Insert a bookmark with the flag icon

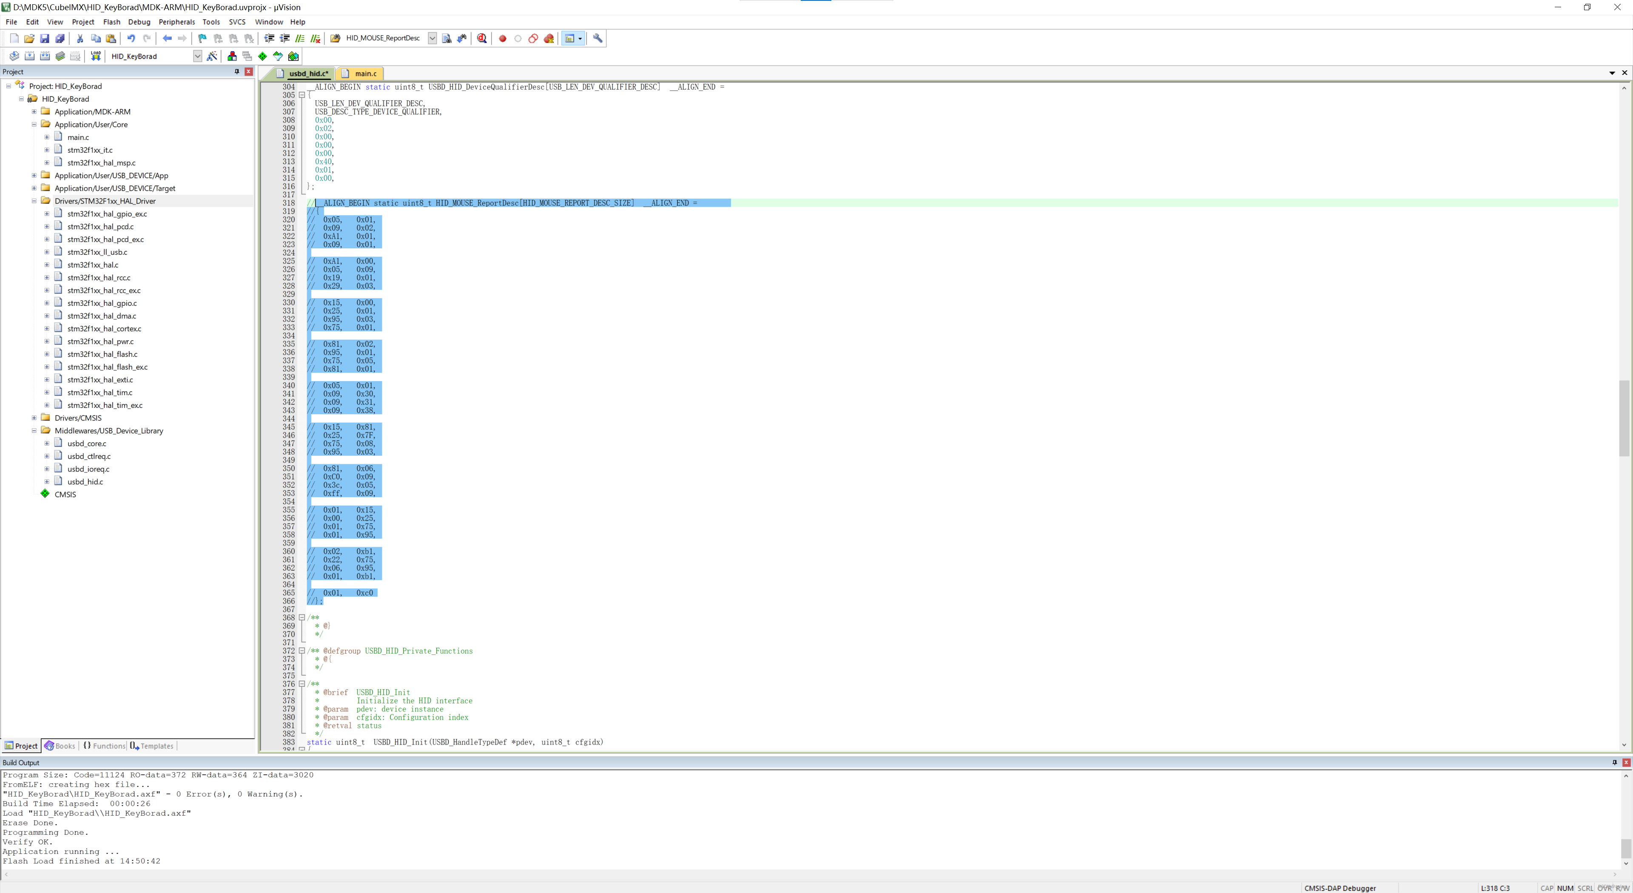[x=202, y=39]
